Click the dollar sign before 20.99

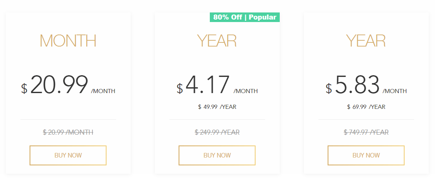pyautogui.click(x=24, y=89)
